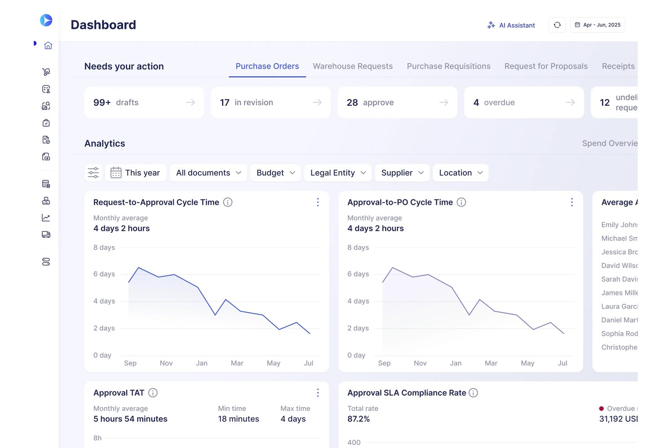Open the This year date range filter
The height and width of the screenshot is (448, 672).
136,173
